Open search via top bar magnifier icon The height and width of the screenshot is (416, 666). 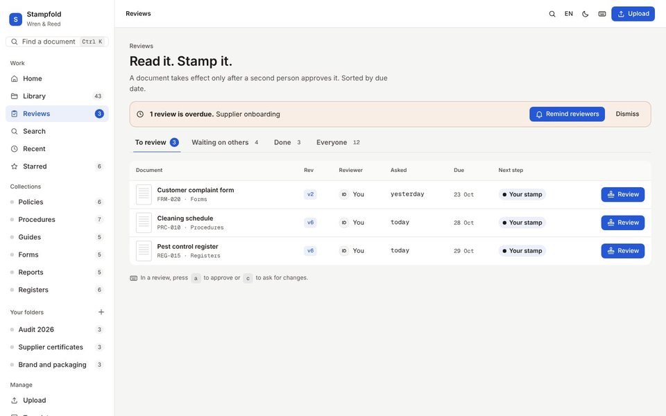[552, 14]
